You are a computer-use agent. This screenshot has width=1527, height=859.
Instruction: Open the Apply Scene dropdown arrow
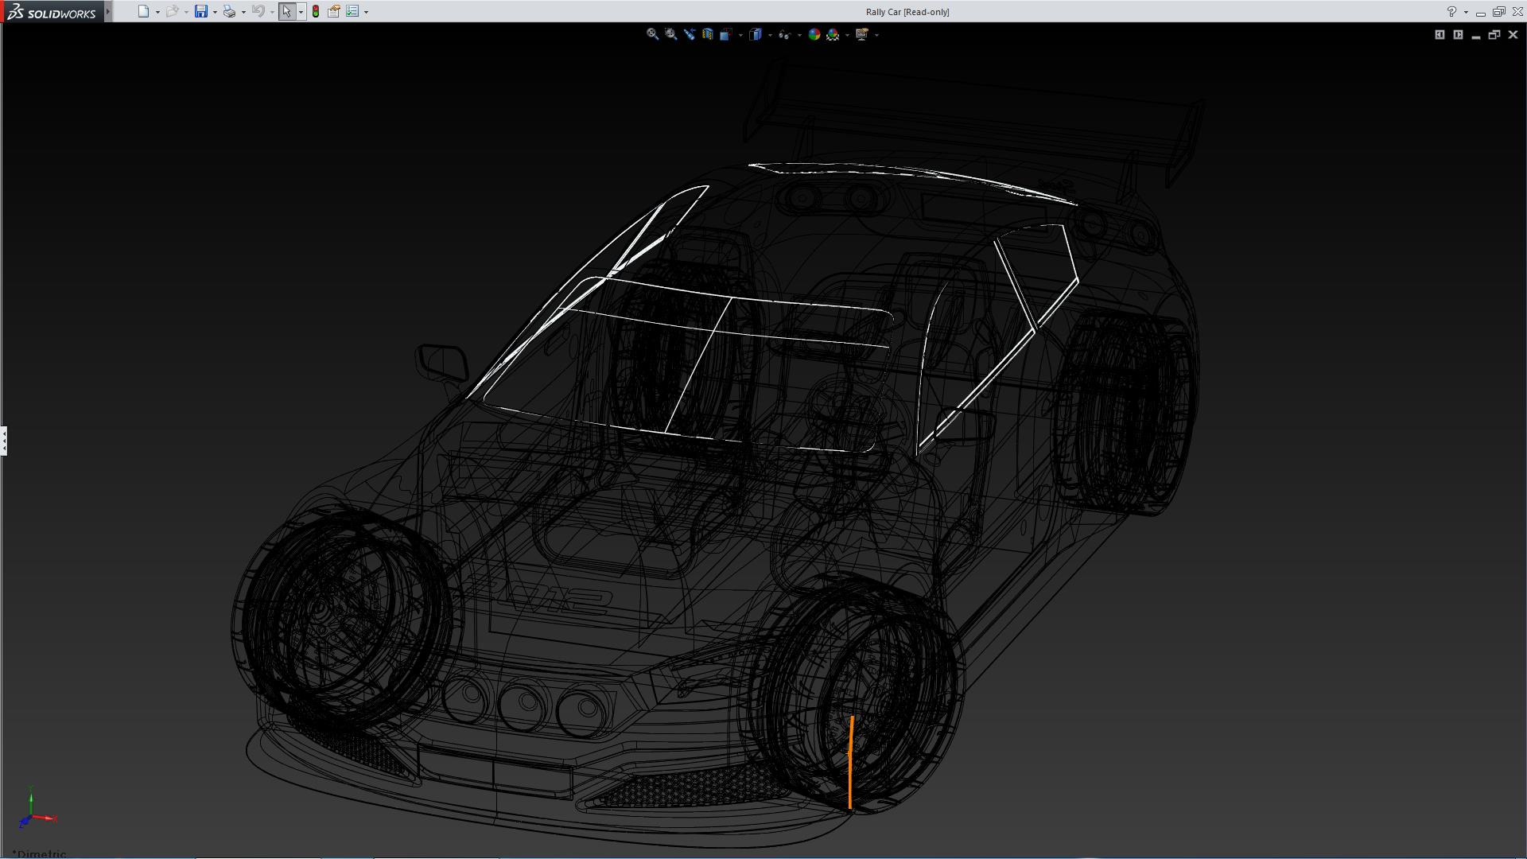click(x=847, y=35)
